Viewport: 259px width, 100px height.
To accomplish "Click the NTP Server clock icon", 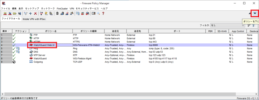I will [x=31, y=55].
